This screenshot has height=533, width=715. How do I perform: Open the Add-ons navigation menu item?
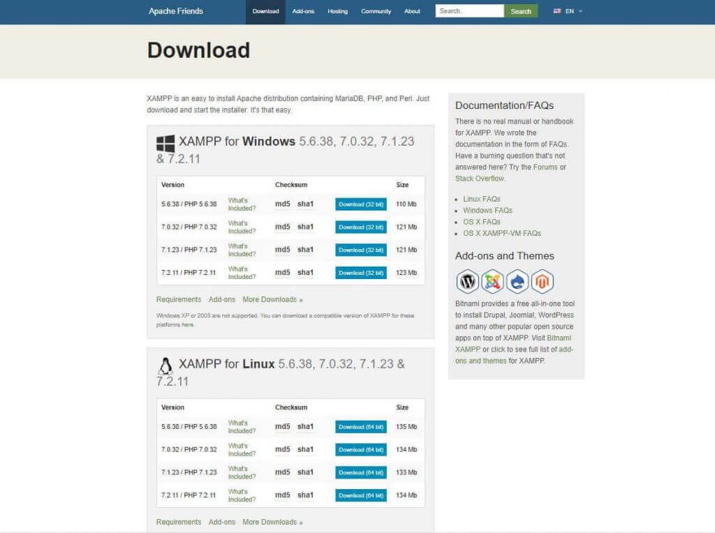coord(303,11)
